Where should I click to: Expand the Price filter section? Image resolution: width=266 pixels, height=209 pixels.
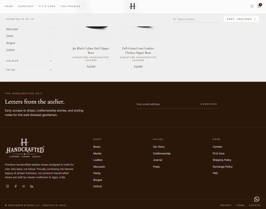(x=29, y=70)
